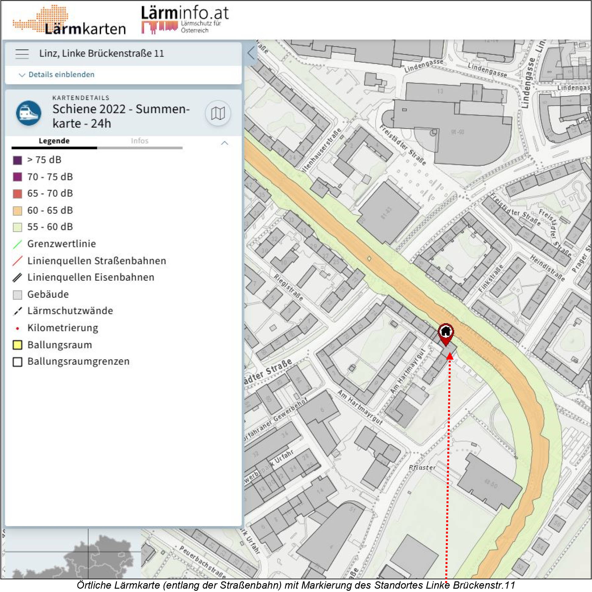Click the '60 - 65 dB' color swatch
The height and width of the screenshot is (592, 592).
(x=17, y=210)
